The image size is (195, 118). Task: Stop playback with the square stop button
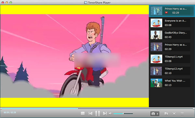click(x=83, y=113)
